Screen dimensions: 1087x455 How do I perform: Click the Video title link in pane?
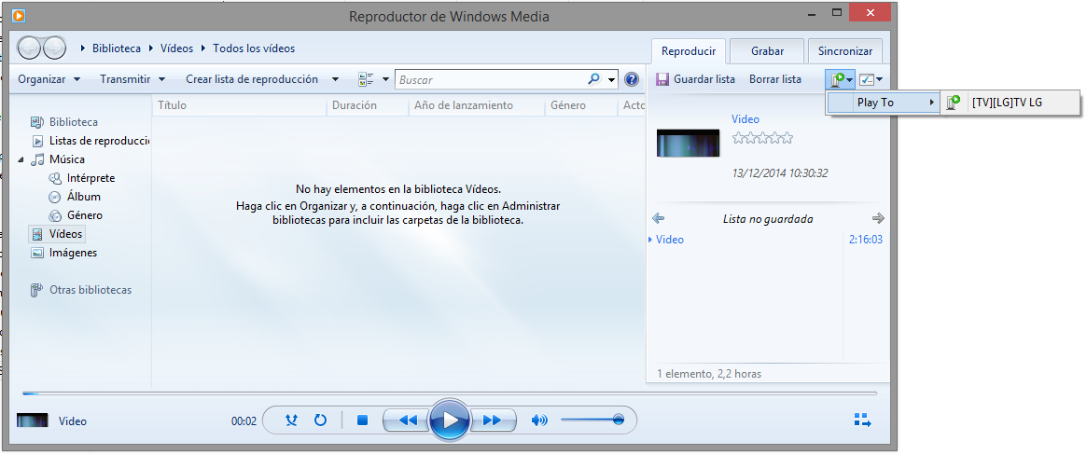(746, 119)
